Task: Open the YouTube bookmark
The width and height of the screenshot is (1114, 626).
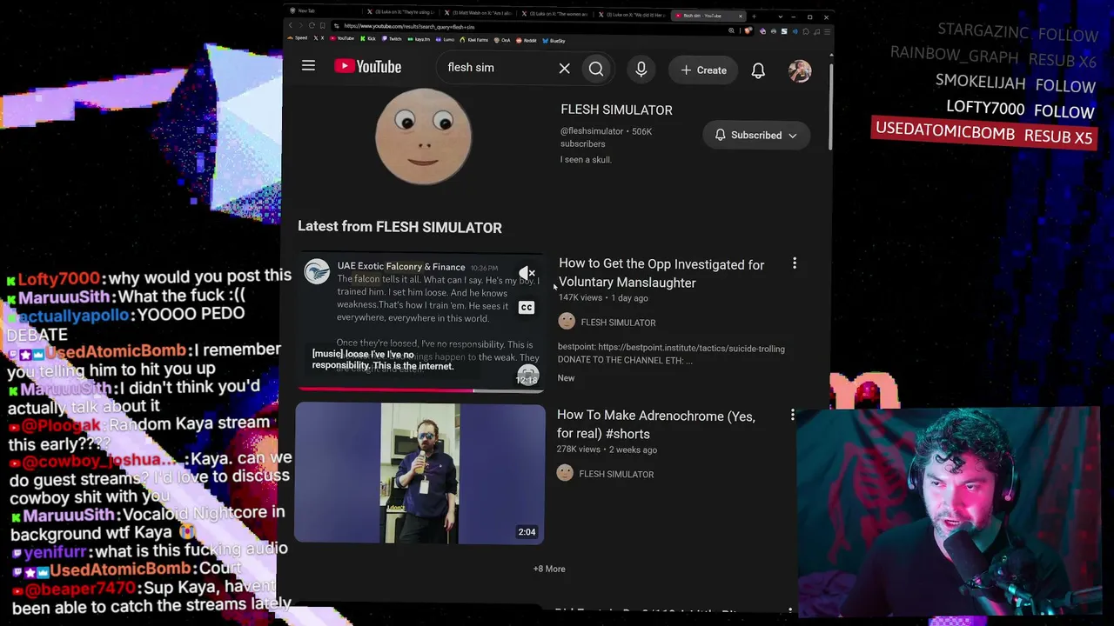Action: tap(342, 38)
